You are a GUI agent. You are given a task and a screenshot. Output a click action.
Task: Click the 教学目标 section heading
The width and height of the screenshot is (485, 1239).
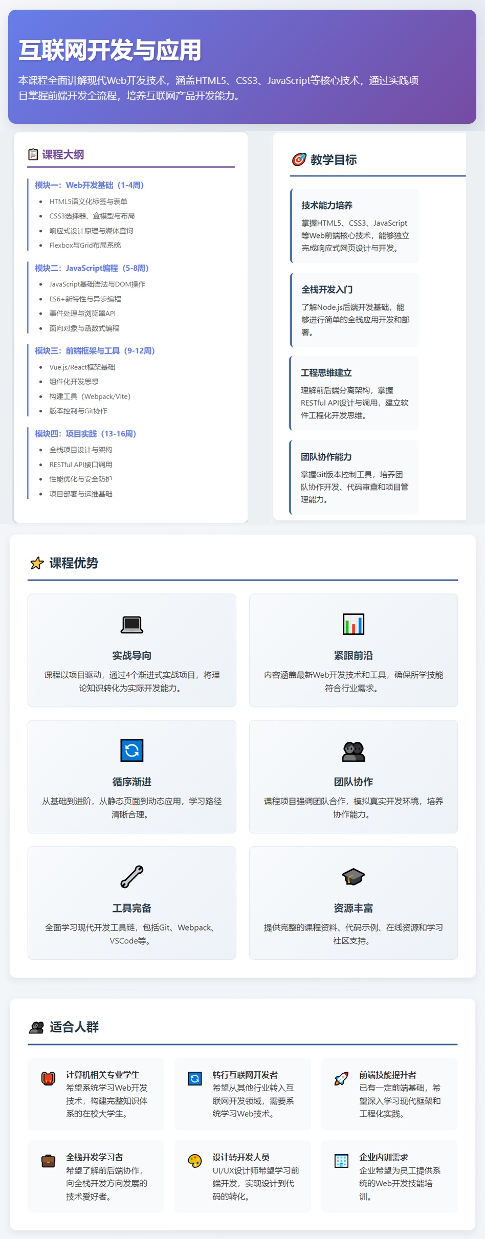[x=334, y=160]
